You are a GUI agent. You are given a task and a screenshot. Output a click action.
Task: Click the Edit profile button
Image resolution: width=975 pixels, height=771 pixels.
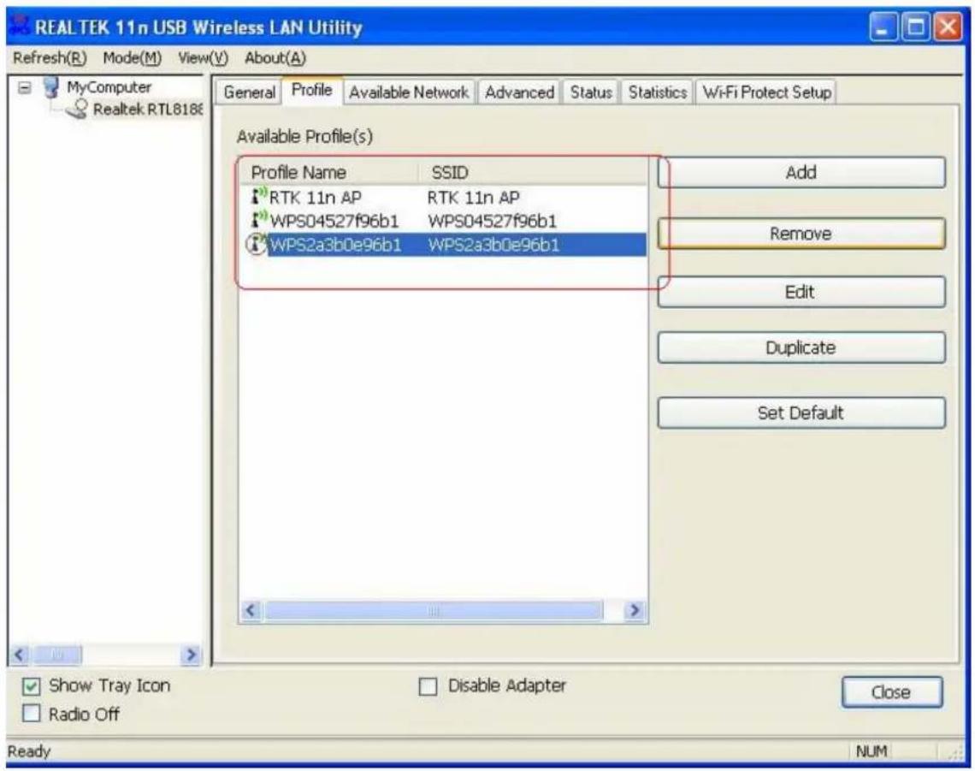pyautogui.click(x=801, y=292)
